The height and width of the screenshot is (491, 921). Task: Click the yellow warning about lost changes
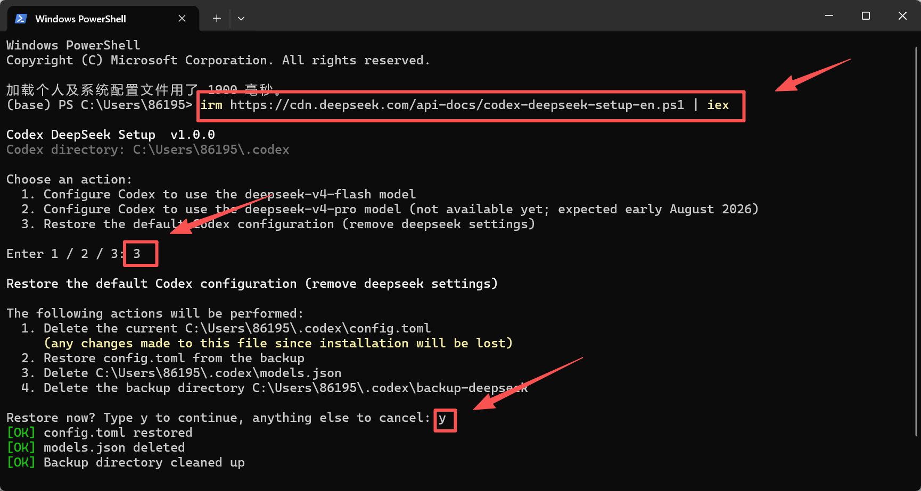click(x=278, y=343)
